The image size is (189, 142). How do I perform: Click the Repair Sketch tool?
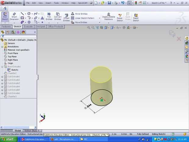(x=120, y=18)
